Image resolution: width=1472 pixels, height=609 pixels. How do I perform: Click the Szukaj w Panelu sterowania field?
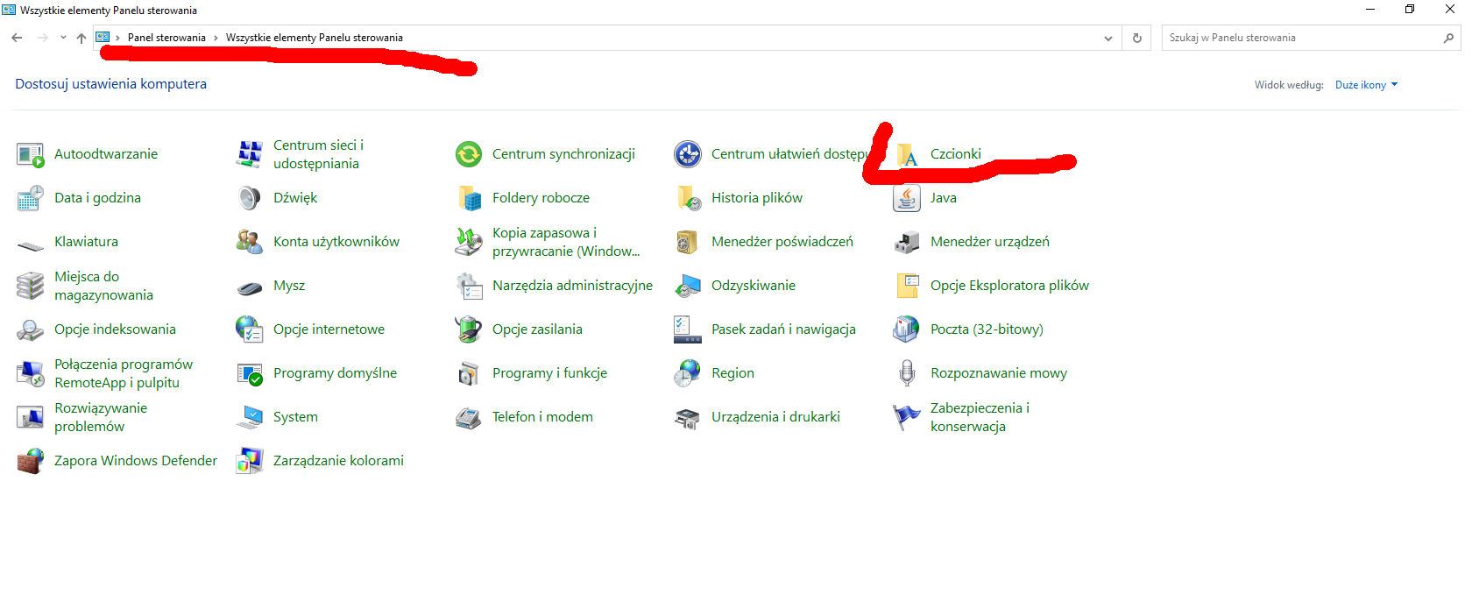[x=1301, y=38]
